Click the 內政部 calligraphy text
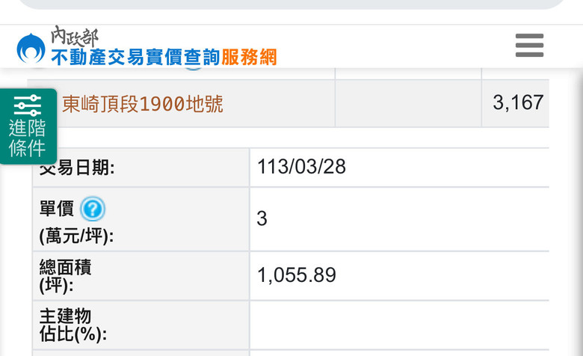The height and width of the screenshot is (356, 583). click(75, 36)
